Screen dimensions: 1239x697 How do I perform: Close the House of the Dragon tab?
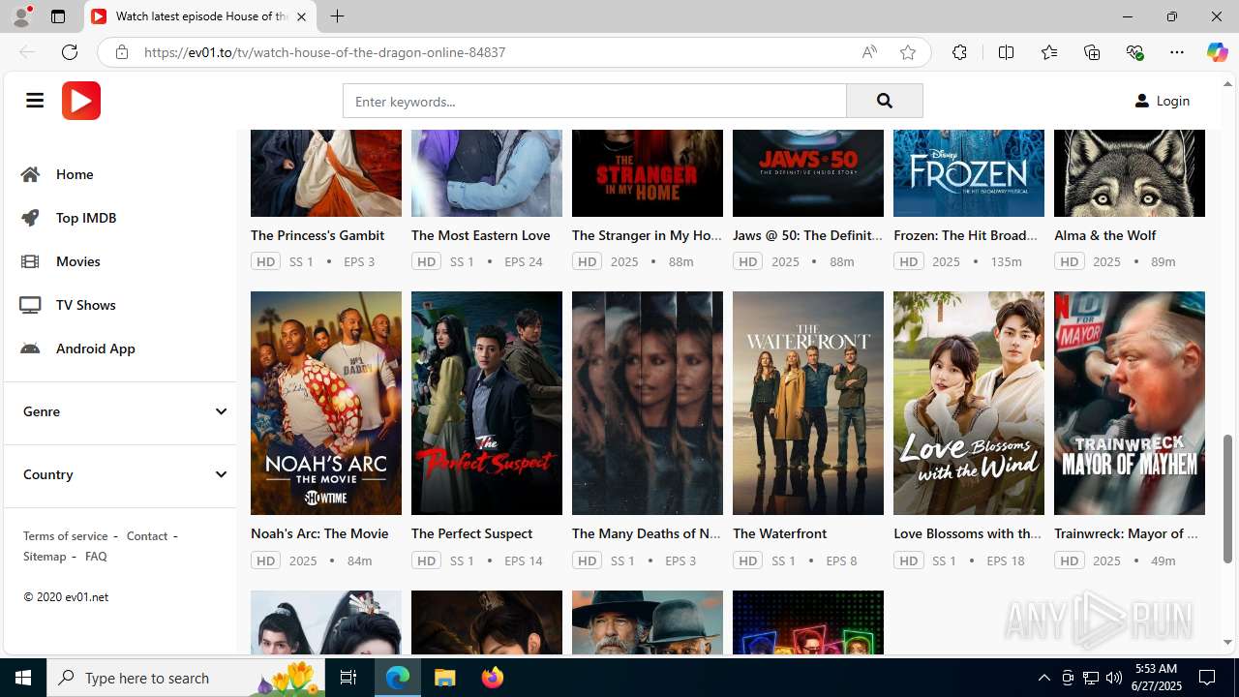pyautogui.click(x=302, y=16)
